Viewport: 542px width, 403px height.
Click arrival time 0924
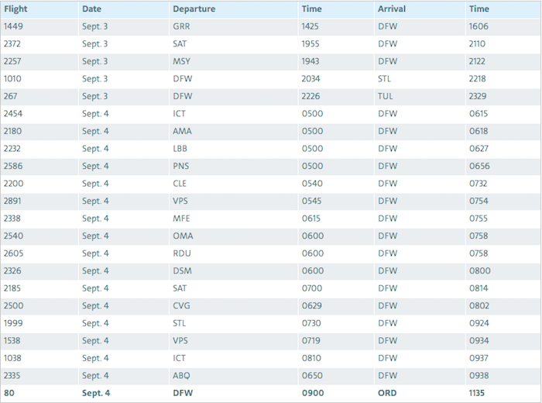click(x=479, y=323)
